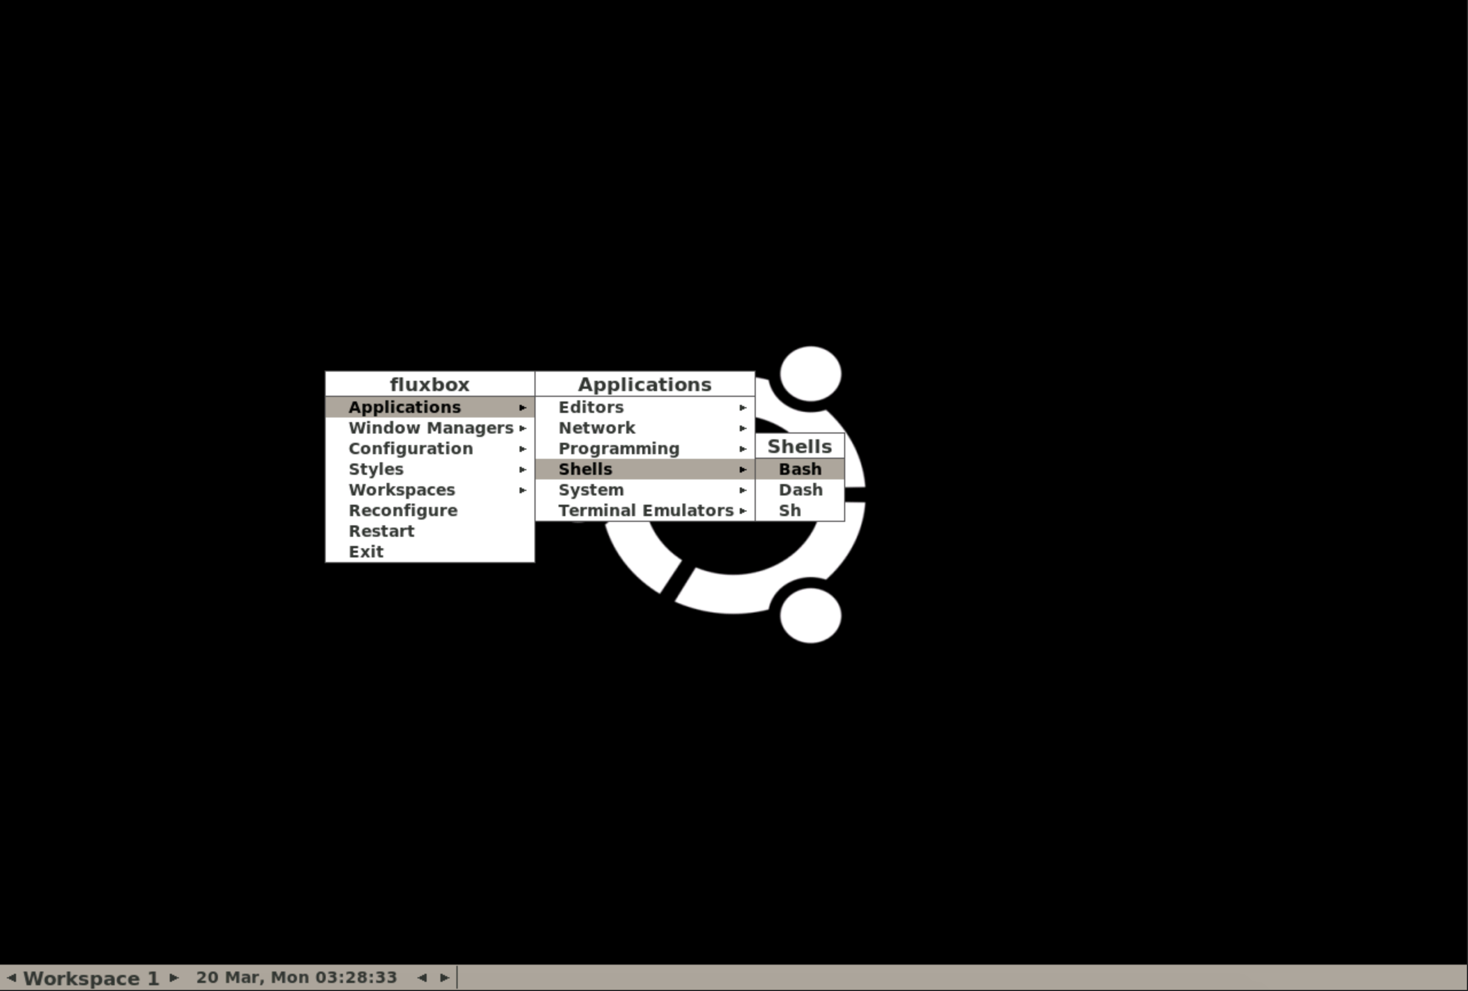Open the Window Managers submenu
The width and height of the screenshot is (1468, 991).
coord(430,428)
